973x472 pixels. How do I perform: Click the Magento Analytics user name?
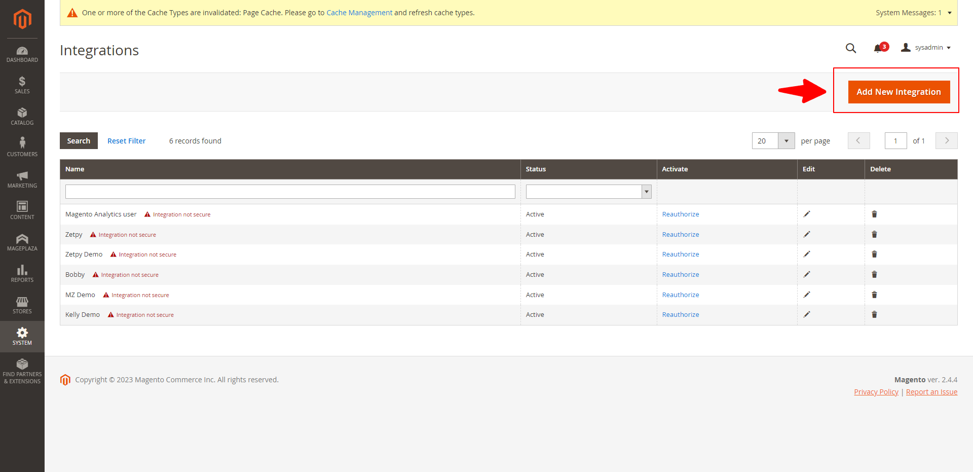[x=101, y=214]
